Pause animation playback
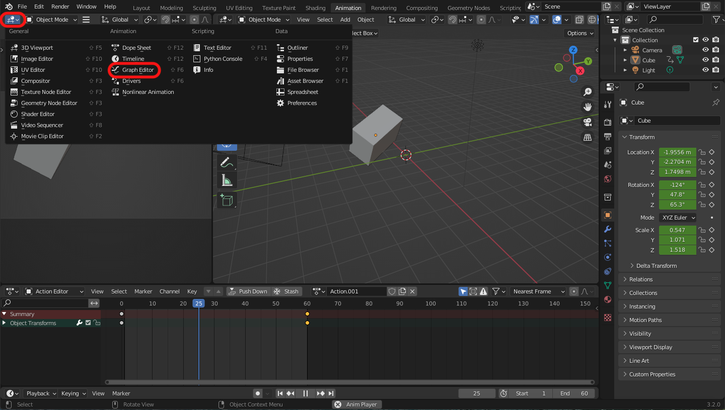The width and height of the screenshot is (725, 410). [306, 393]
